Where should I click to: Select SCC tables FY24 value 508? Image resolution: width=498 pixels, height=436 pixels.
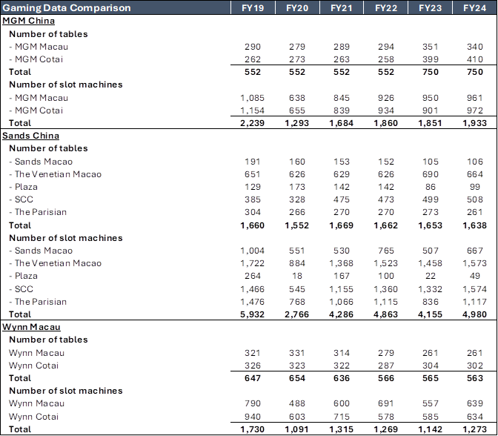(x=475, y=199)
